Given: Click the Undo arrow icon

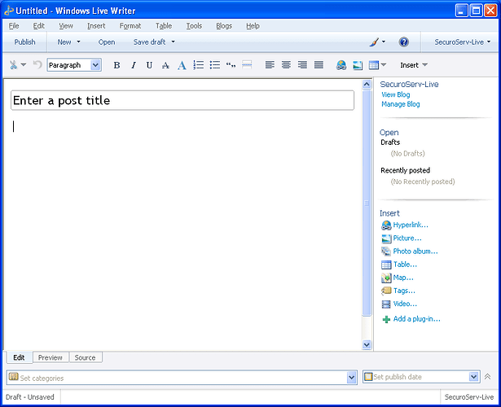Looking at the screenshot, I should pos(37,65).
